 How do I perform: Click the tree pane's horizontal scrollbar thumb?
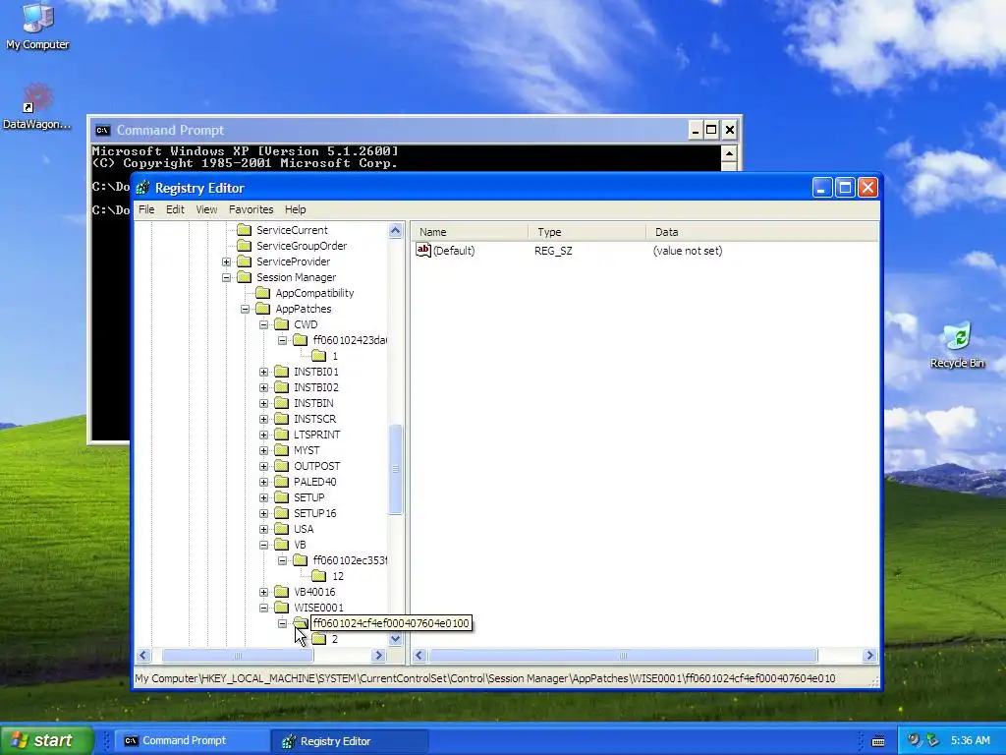coord(238,656)
